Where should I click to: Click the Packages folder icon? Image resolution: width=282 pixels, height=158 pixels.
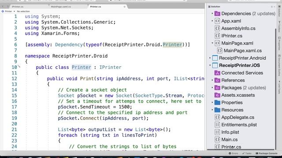(x=217, y=88)
